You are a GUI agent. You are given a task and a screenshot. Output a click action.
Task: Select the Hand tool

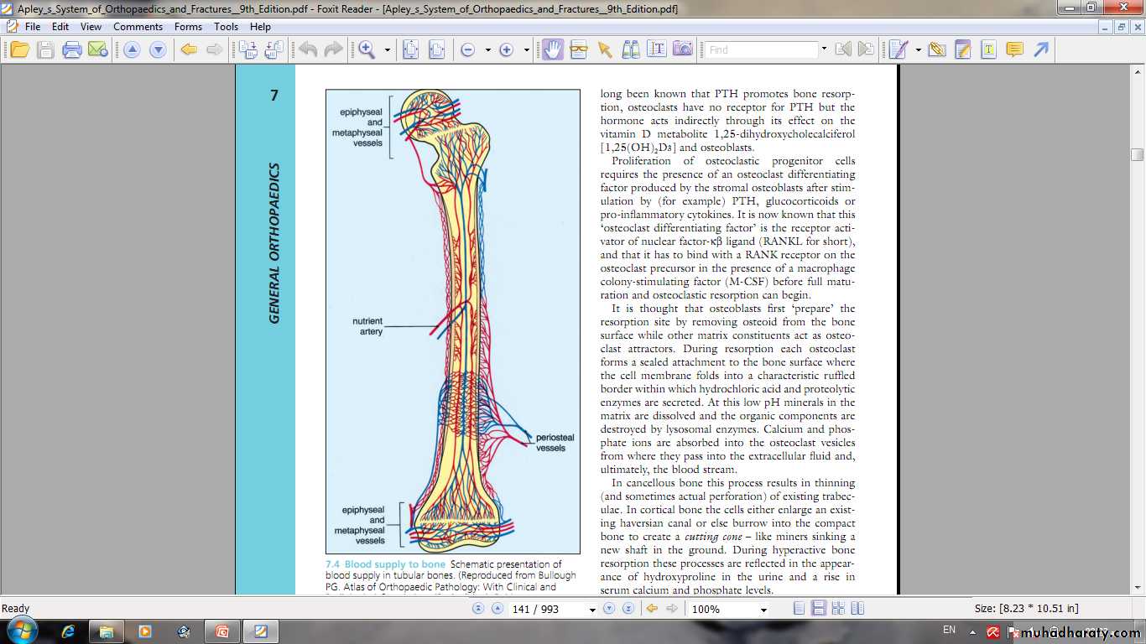pos(552,50)
